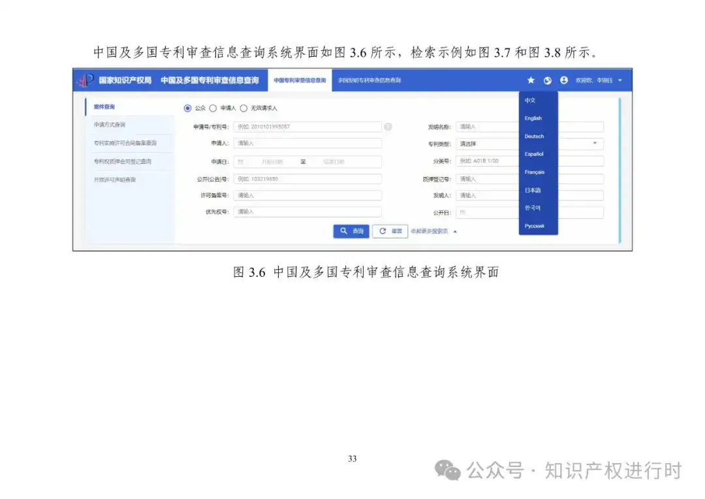Click the 欢迎您 username text
This screenshot has height=499, width=705.
(594, 80)
